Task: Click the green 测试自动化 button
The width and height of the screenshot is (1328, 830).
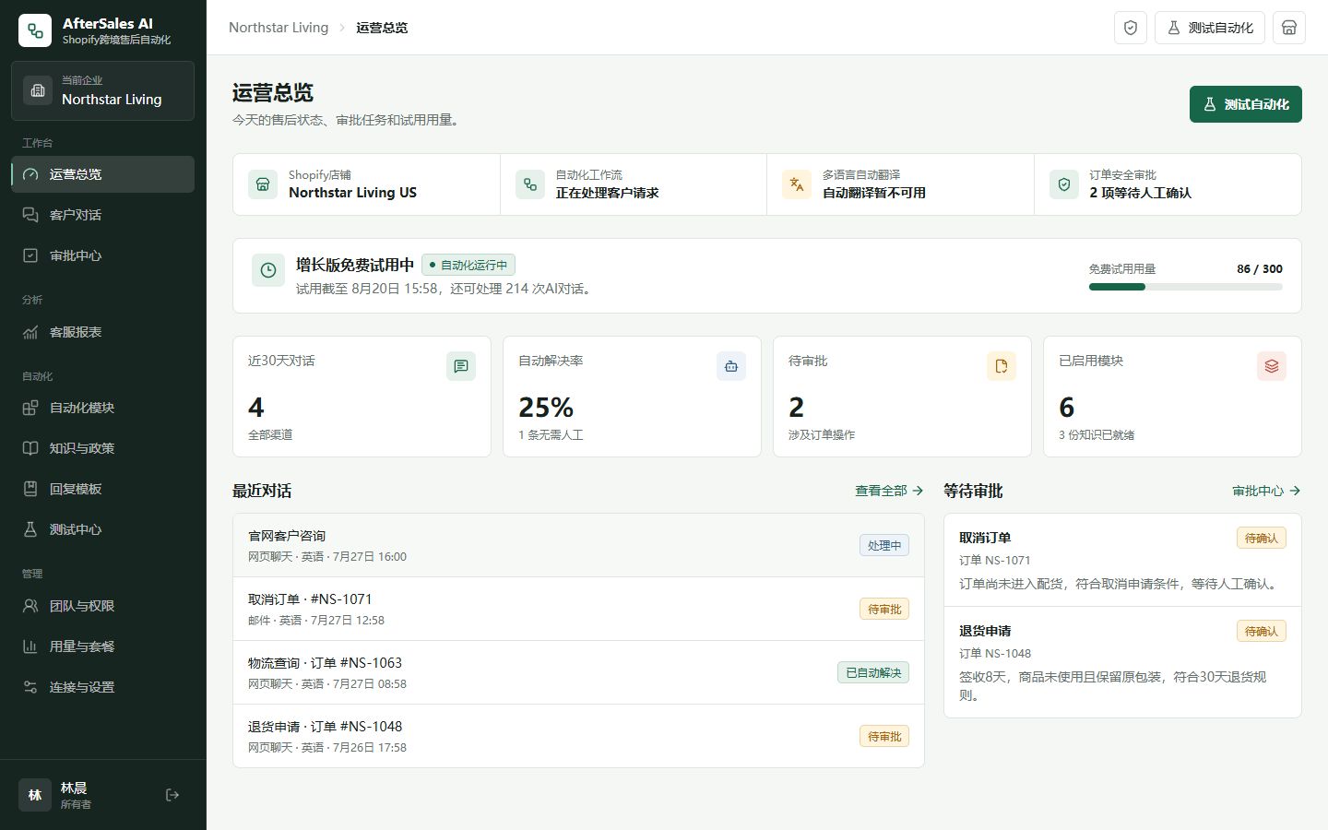Action: pos(1246,104)
